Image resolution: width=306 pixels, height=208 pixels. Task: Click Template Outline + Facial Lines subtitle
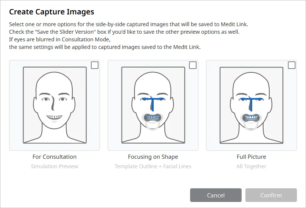pyautogui.click(x=153, y=166)
